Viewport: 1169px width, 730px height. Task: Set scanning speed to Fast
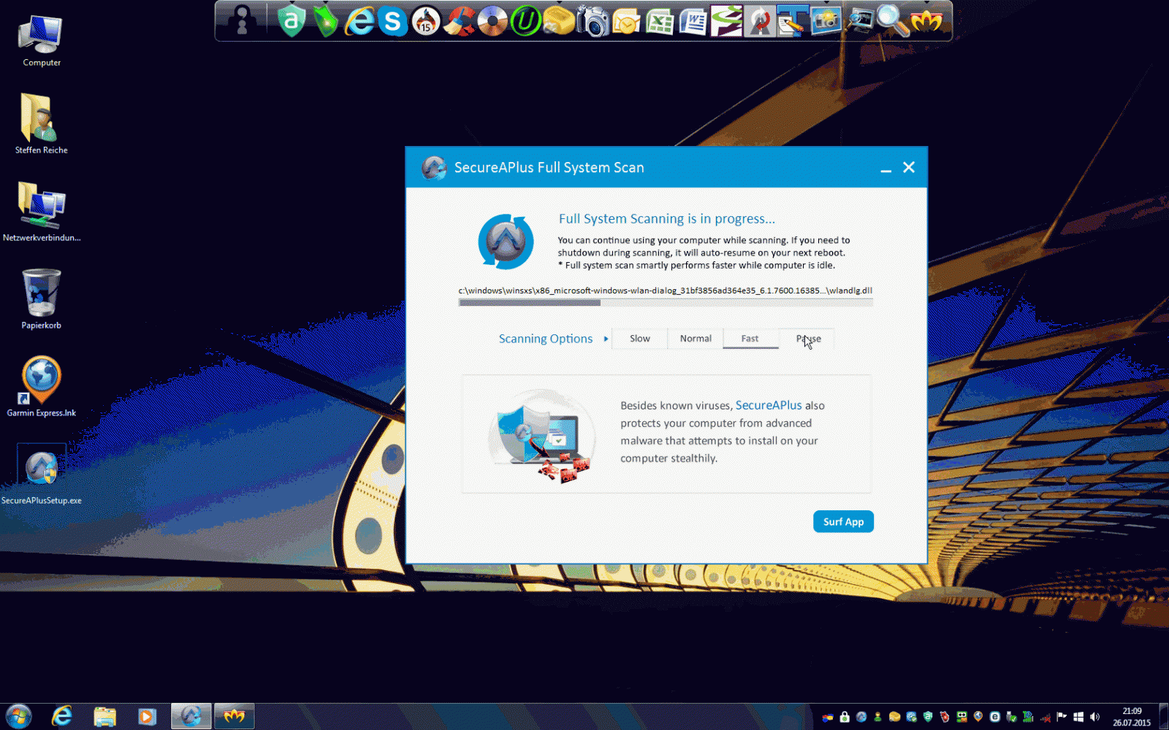coord(750,339)
